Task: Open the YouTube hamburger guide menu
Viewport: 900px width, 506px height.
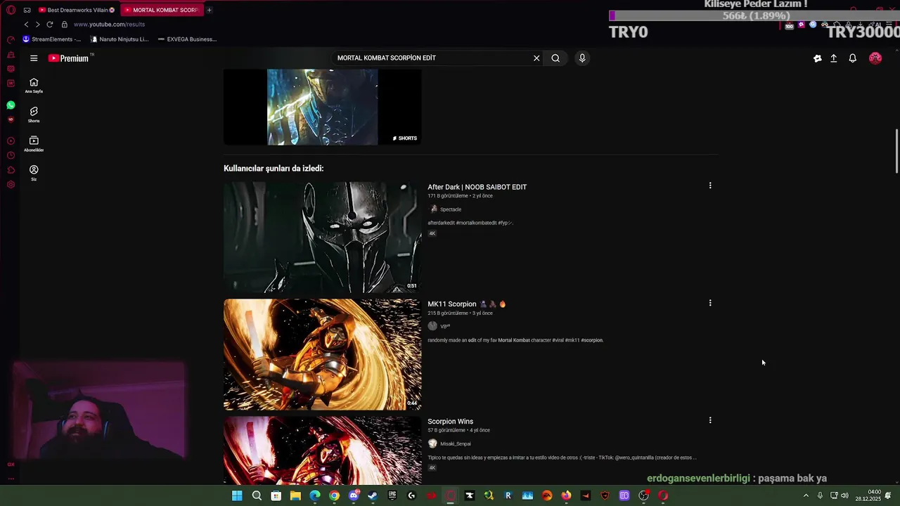Action: (x=34, y=58)
